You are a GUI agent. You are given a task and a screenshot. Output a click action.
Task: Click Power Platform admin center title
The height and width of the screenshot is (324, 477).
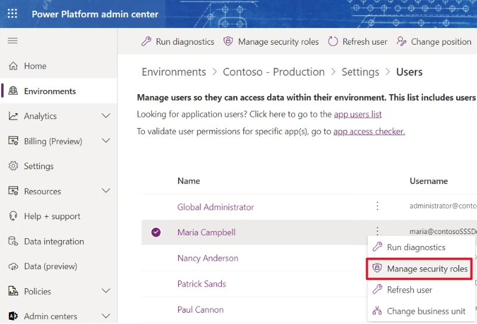click(95, 14)
